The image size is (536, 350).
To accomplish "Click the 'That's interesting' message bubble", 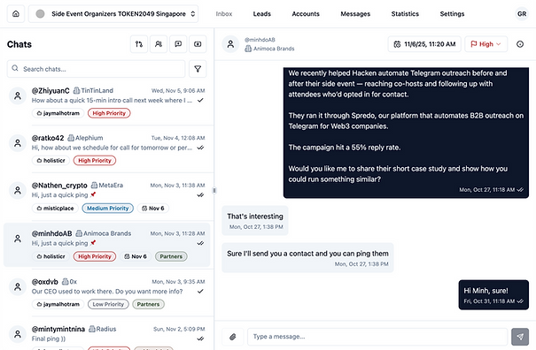I will (255, 220).
